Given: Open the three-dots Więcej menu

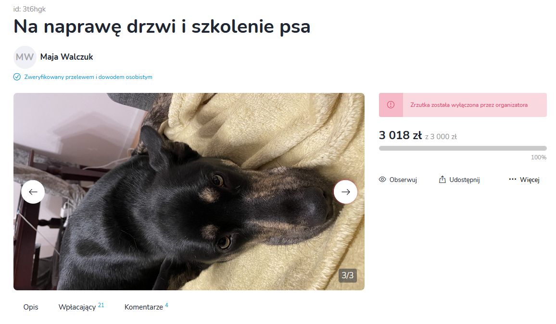Looking at the screenshot, I should point(524,180).
